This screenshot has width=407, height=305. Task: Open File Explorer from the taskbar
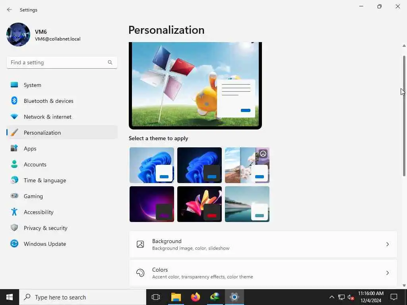[x=176, y=297]
